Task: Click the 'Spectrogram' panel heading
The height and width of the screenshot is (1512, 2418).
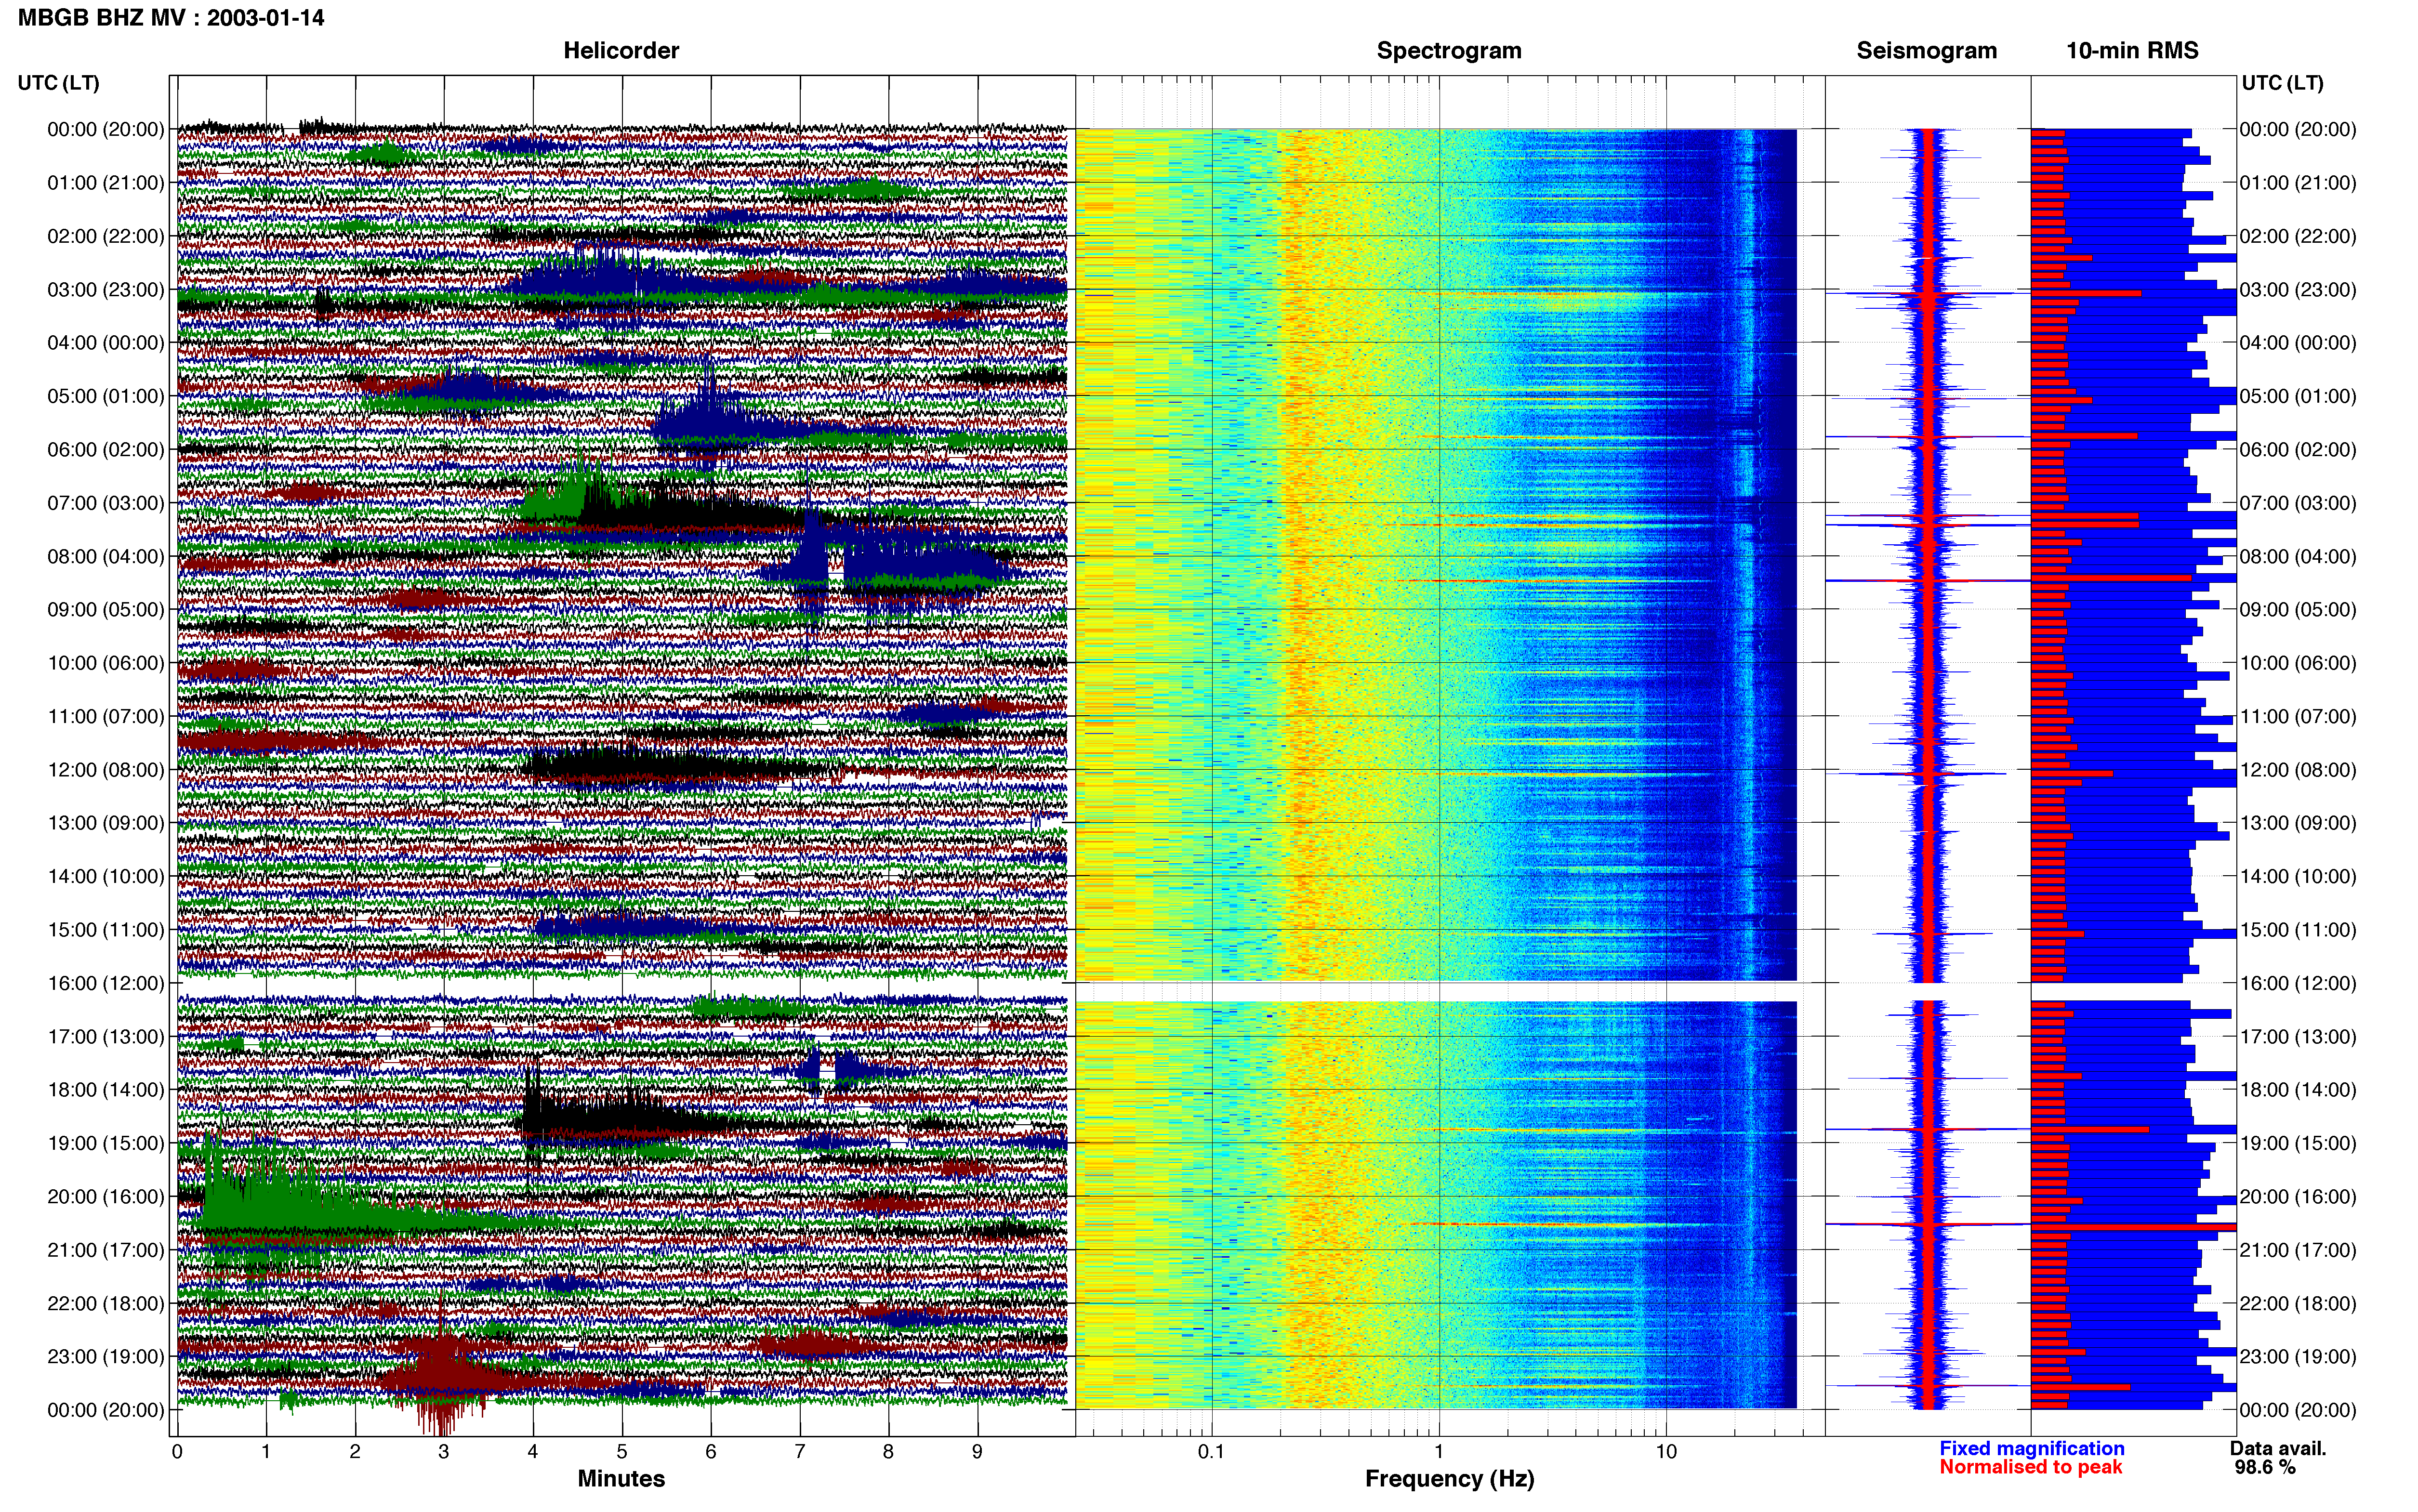Action: [1449, 51]
